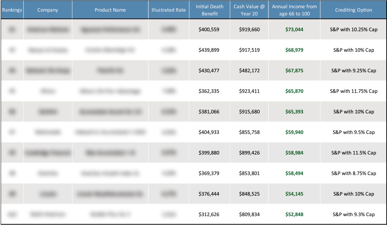Click the Product Name column header
Screen dimensions: 387x225
(109, 10)
